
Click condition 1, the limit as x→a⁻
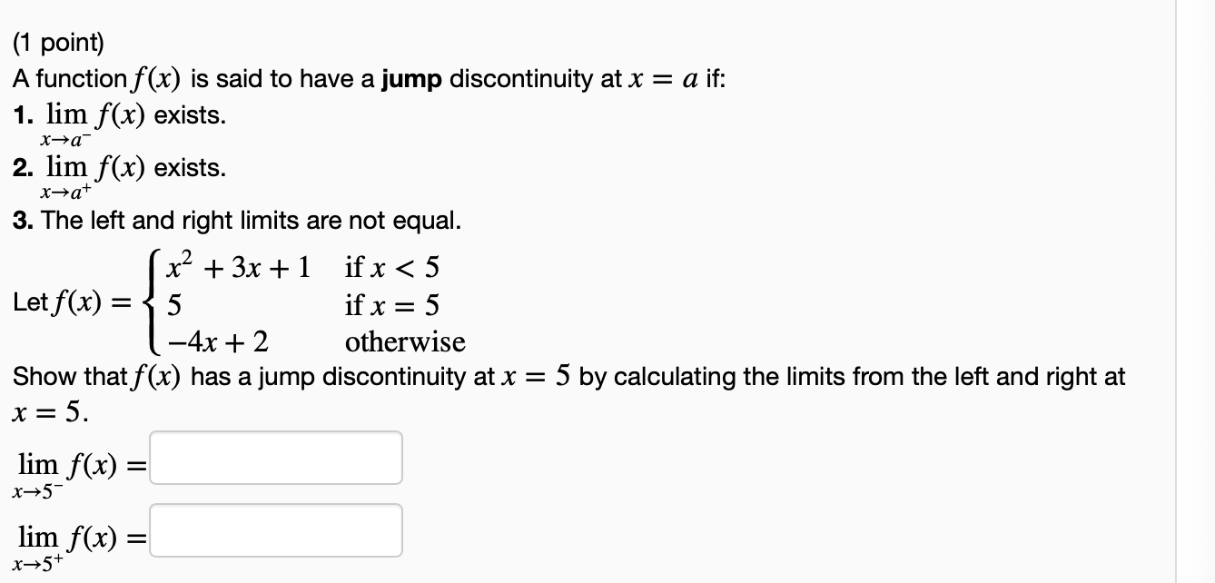[x=120, y=125]
